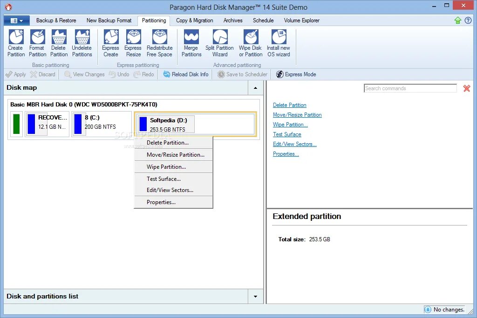Collapse the Disk map panel
The image size is (477, 318).
pyautogui.click(x=256, y=88)
